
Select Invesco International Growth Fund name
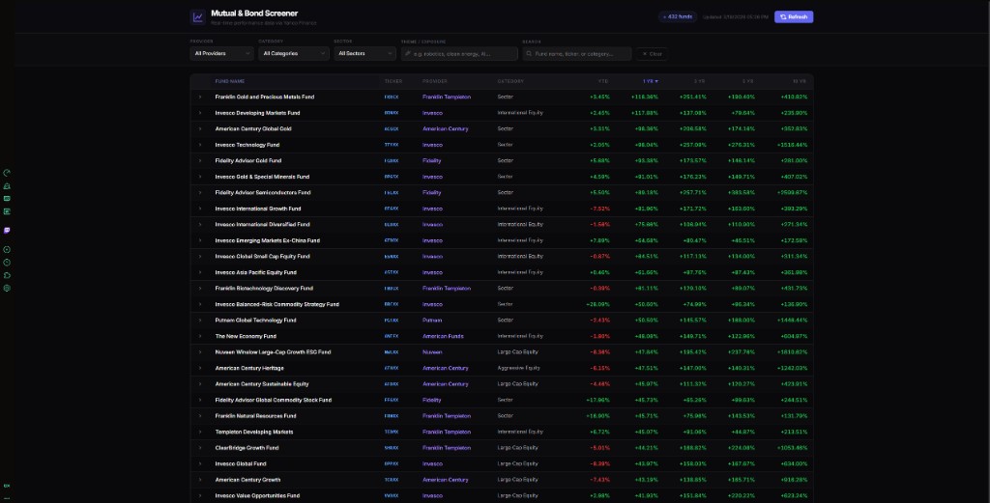coord(257,209)
